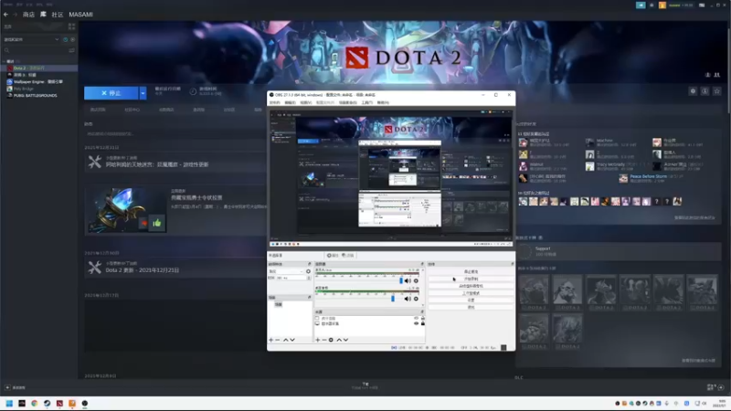The width and height of the screenshot is (731, 411).
Task: Pop out the OBS mixer dock
Action: 422,264
